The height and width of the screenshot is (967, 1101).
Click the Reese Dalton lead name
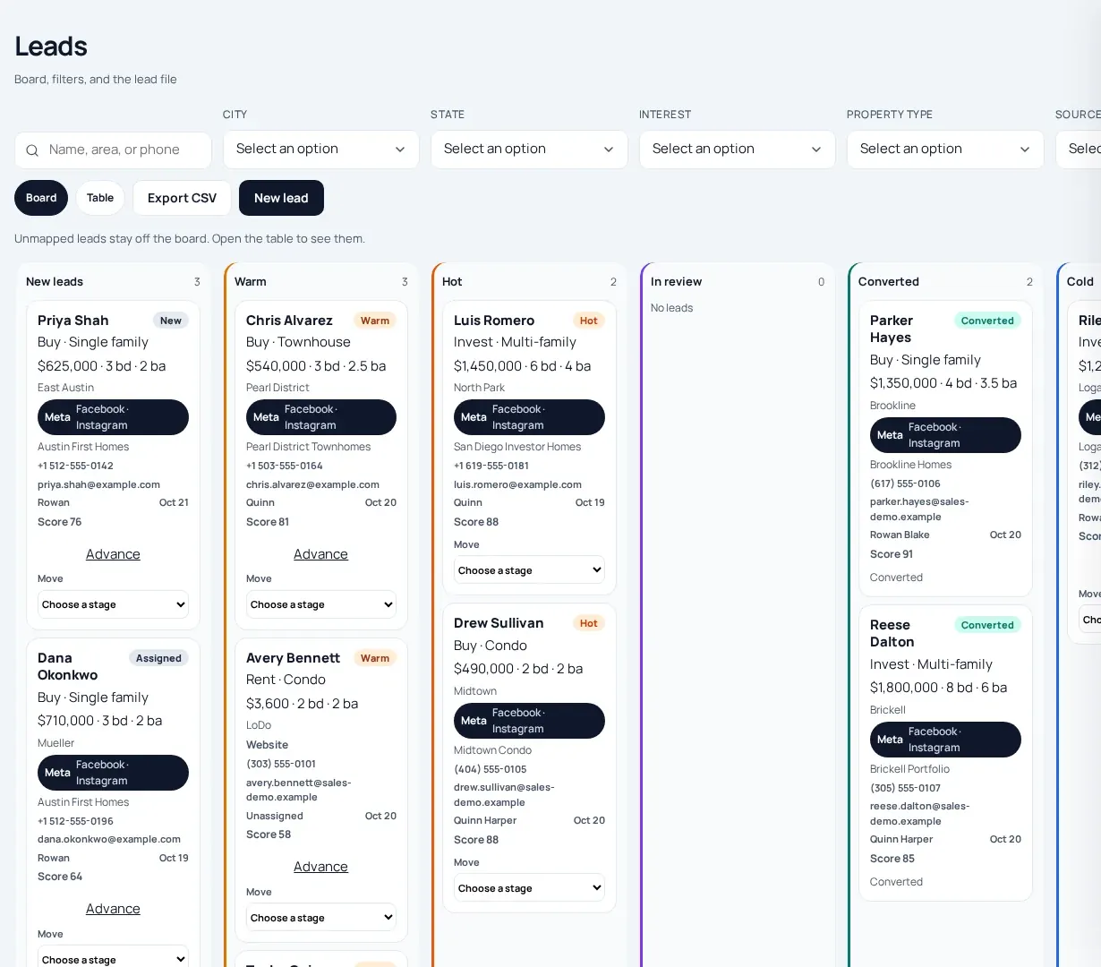click(x=892, y=633)
